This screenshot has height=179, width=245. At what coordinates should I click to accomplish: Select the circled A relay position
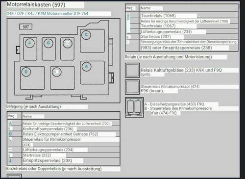pos(86,67)
